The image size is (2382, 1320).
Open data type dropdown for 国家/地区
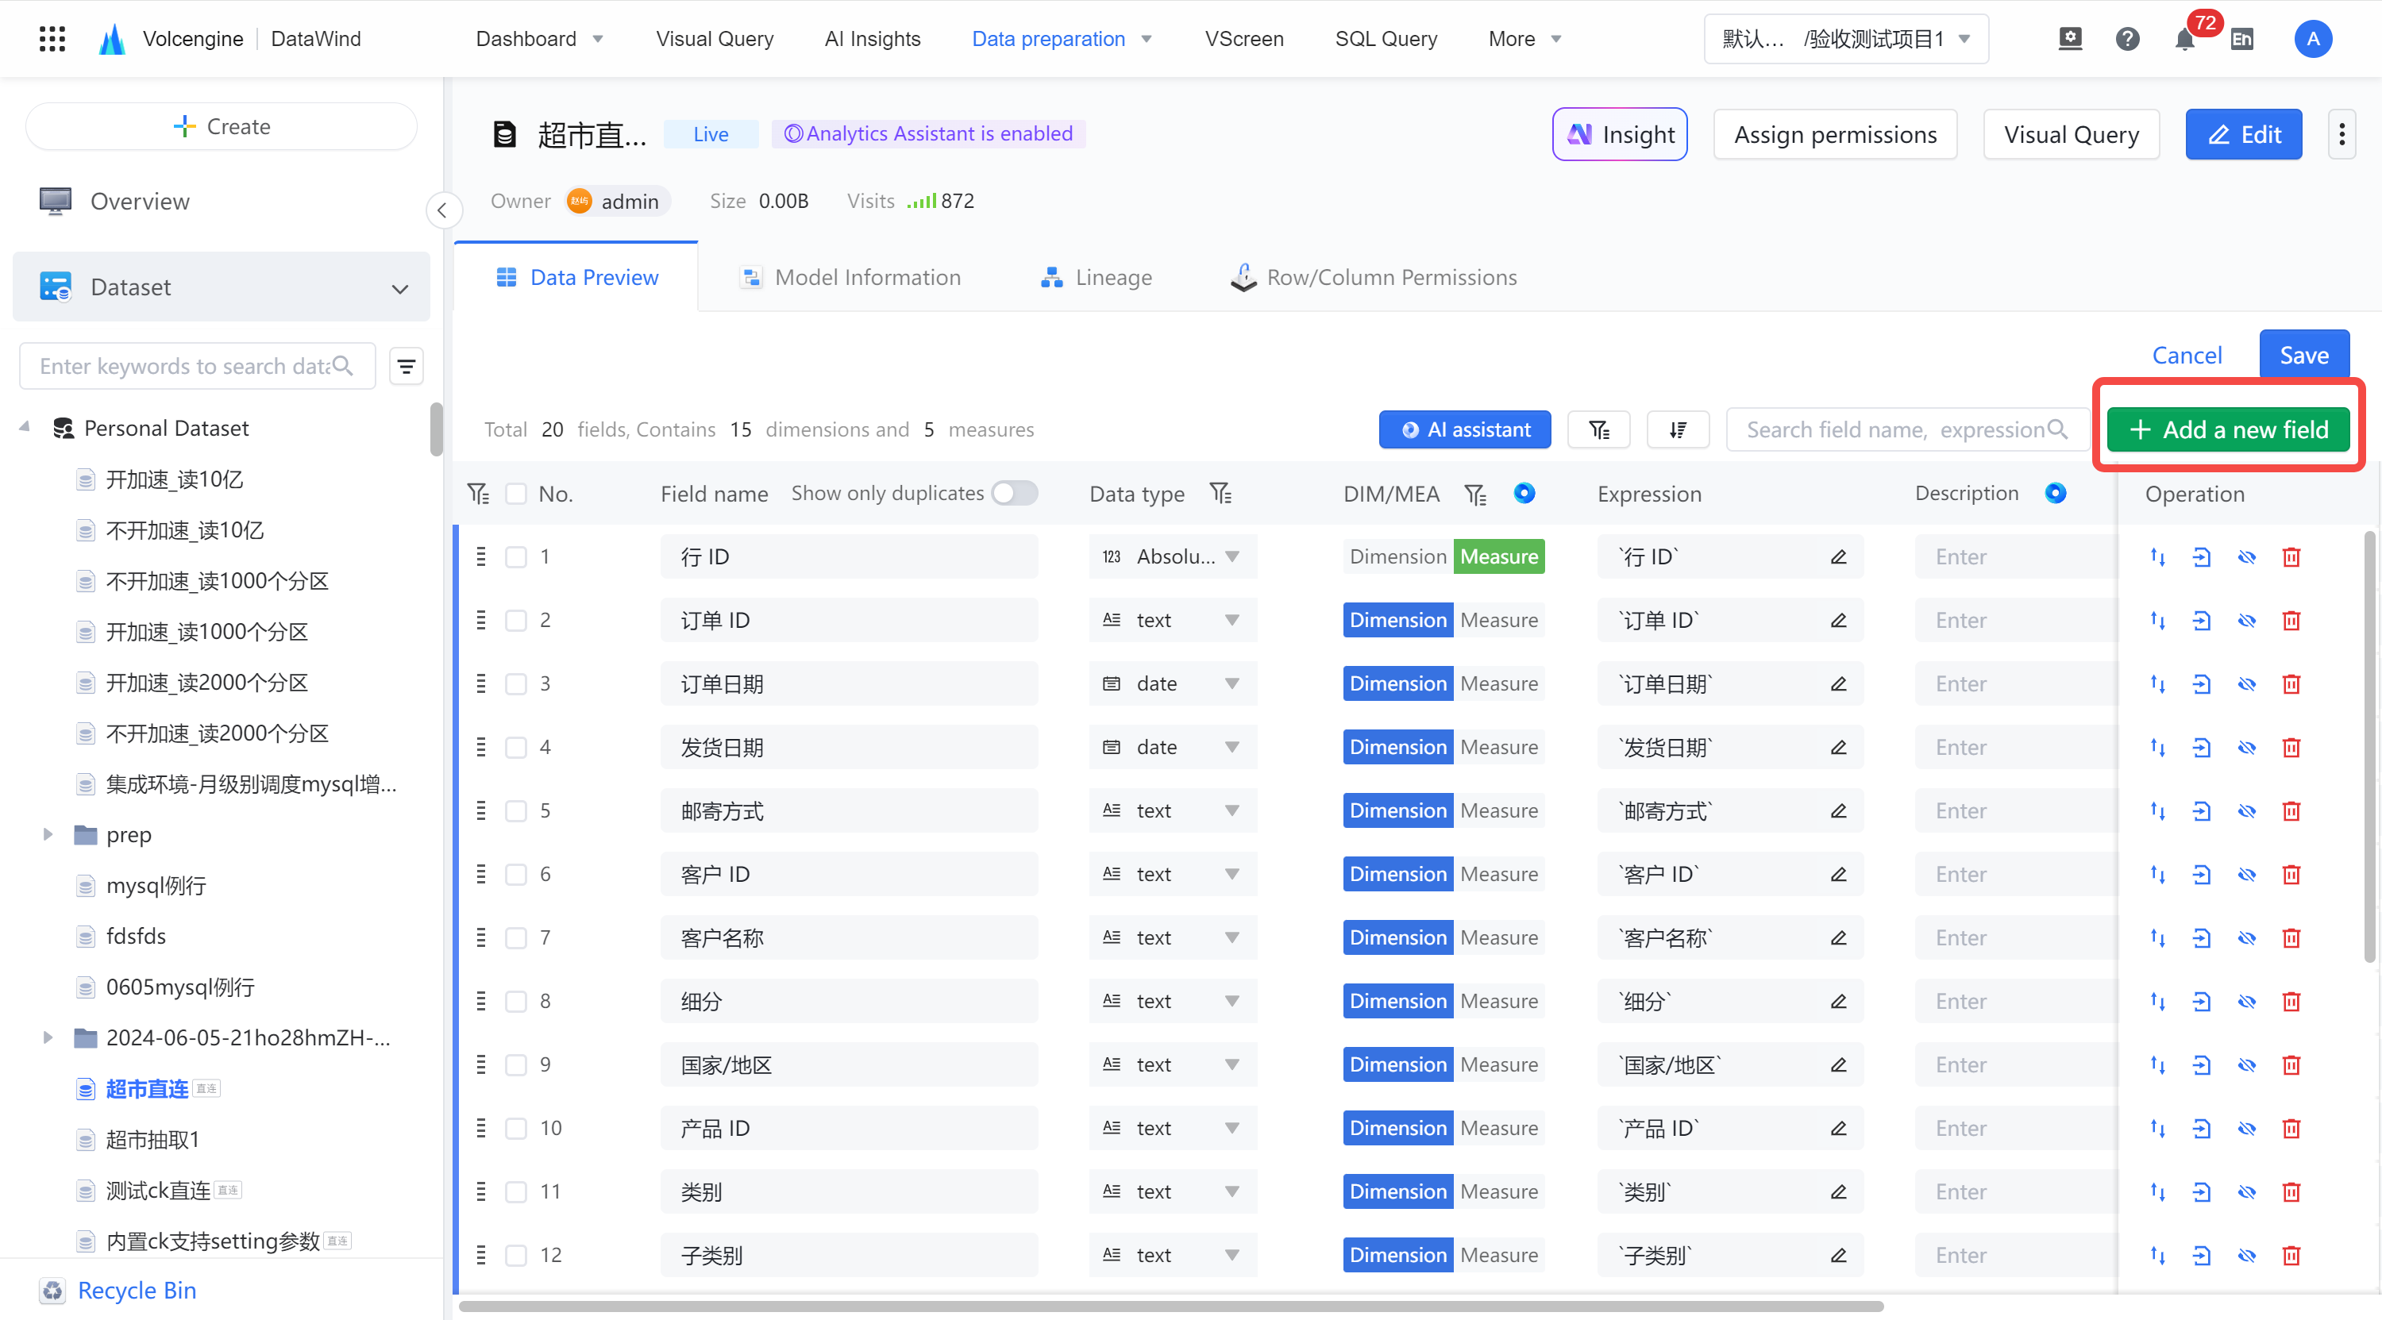(1173, 1065)
